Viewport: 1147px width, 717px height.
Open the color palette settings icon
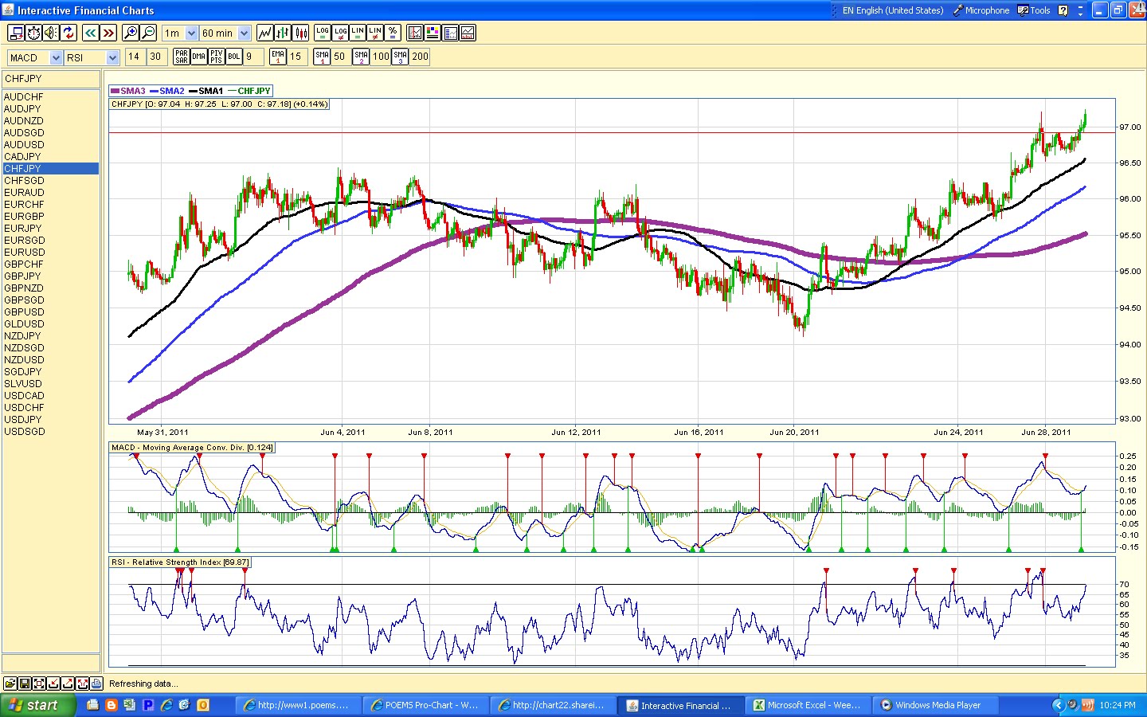[x=433, y=33]
